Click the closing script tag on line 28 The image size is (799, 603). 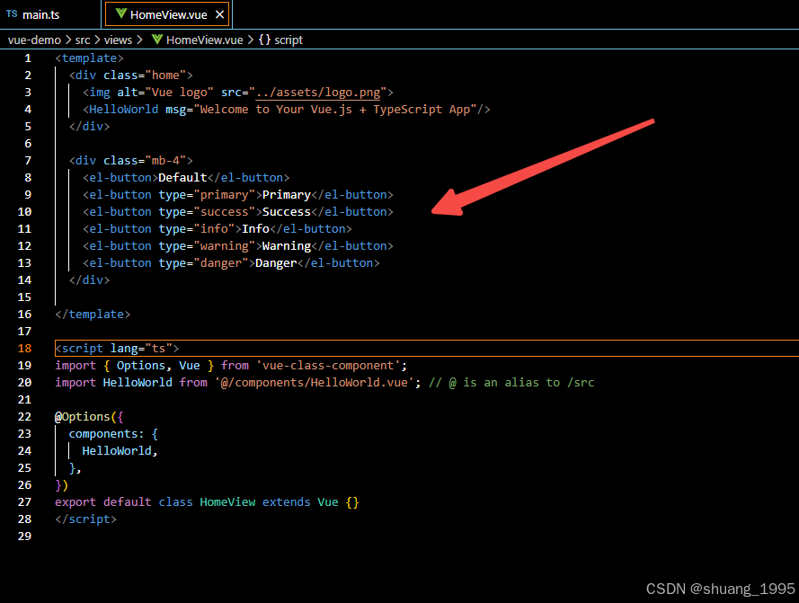85,519
